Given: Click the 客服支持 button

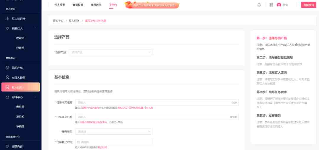Looking at the screenshot, I should (x=309, y=5).
